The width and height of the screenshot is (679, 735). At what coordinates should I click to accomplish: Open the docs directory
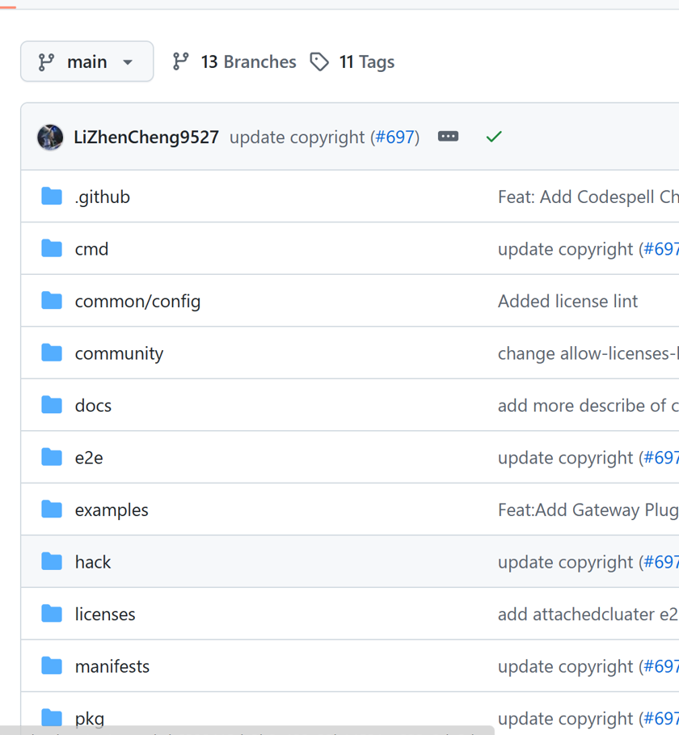(x=93, y=405)
